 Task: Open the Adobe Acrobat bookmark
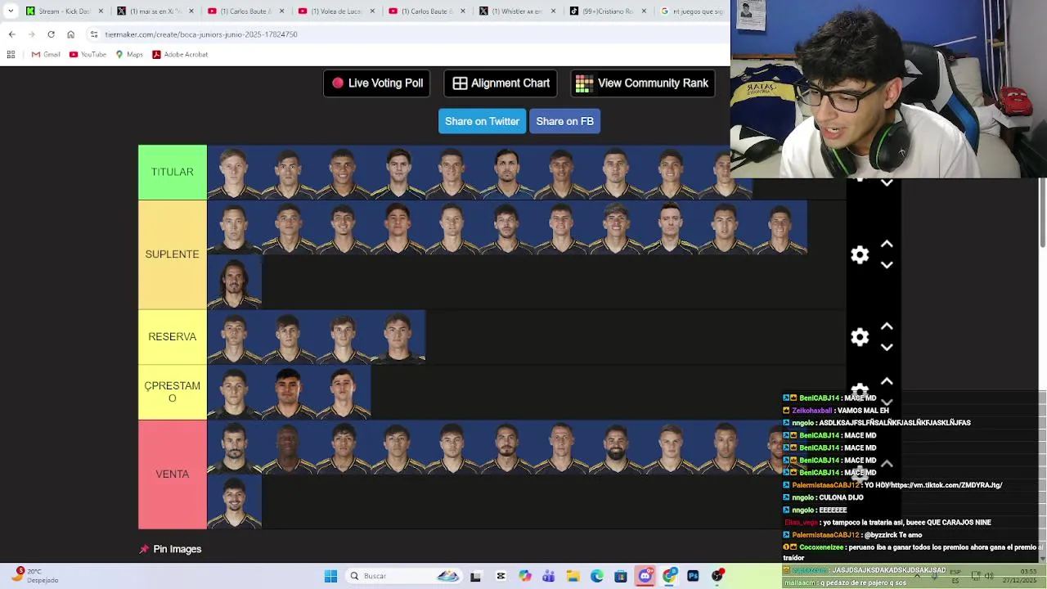pos(180,55)
